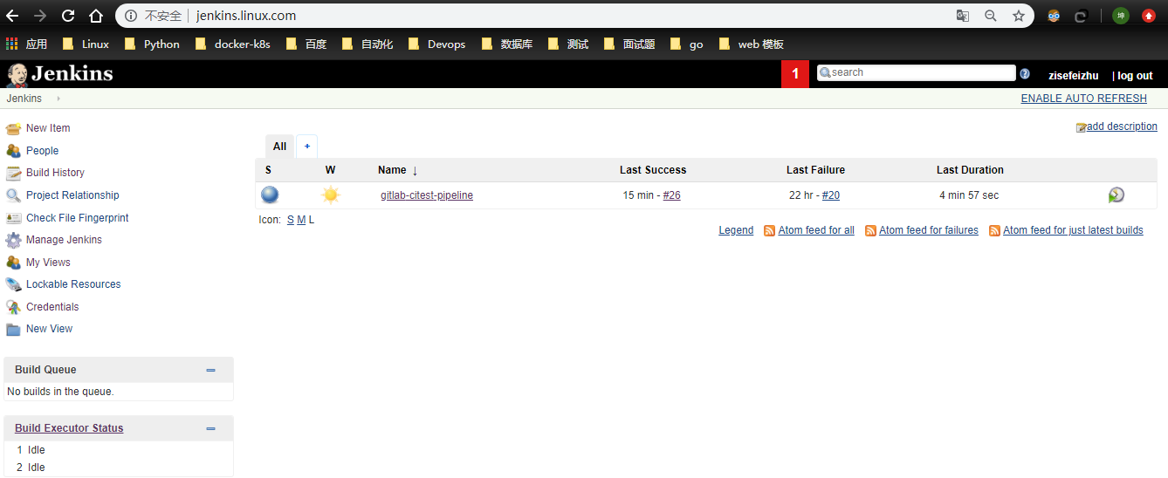Click the browser reload button
Viewport: 1168px width, 478px height.
(68, 16)
